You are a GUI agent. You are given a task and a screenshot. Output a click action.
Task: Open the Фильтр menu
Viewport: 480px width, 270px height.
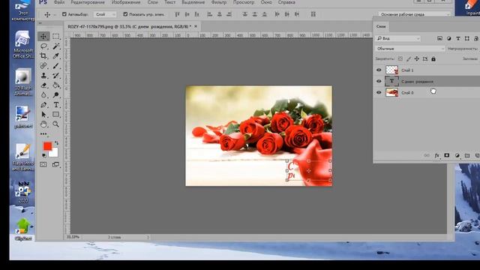click(219, 2)
